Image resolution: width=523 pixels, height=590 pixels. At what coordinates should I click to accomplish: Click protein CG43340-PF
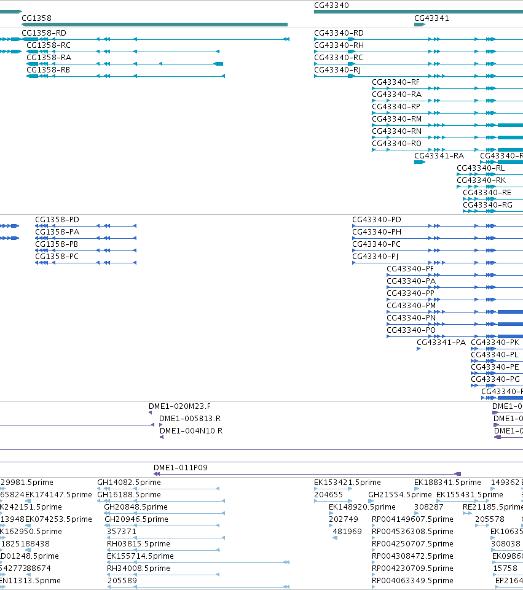point(411,269)
